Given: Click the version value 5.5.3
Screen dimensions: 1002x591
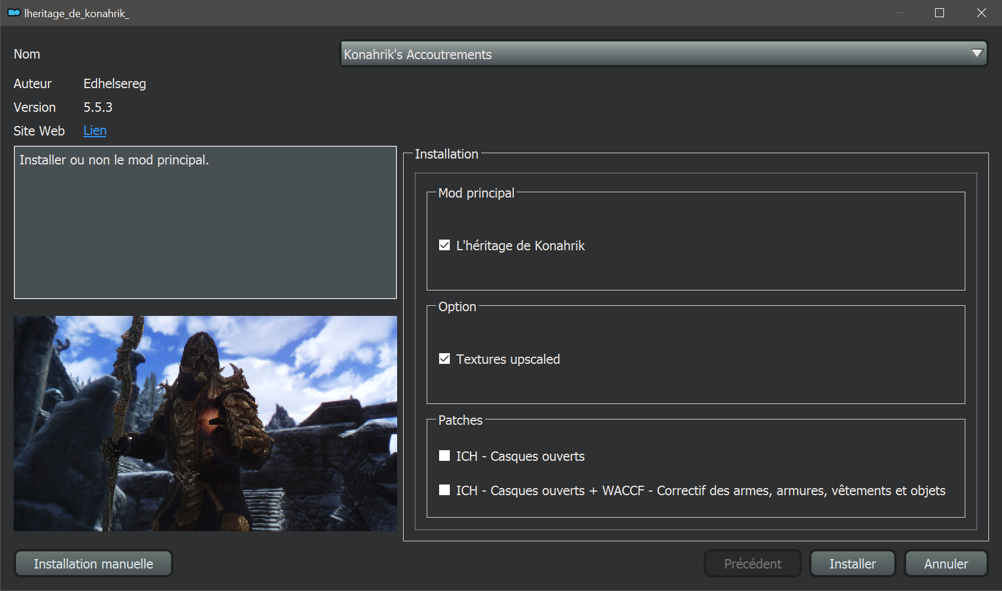Looking at the screenshot, I should pyautogui.click(x=98, y=107).
